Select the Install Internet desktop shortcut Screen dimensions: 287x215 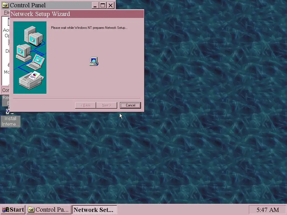tap(10, 118)
